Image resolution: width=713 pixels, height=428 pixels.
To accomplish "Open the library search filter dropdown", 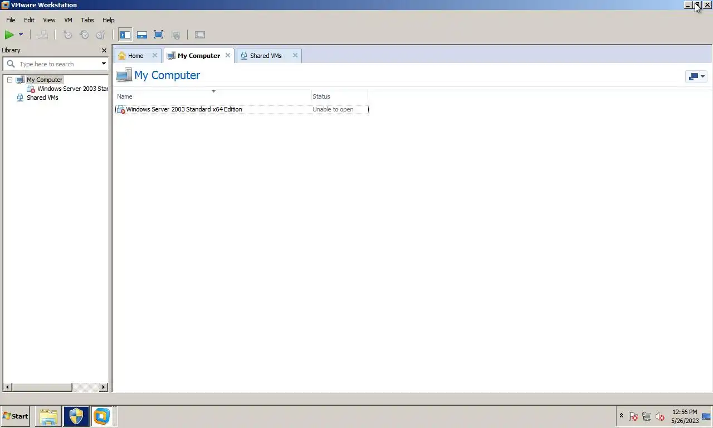I will tap(104, 64).
